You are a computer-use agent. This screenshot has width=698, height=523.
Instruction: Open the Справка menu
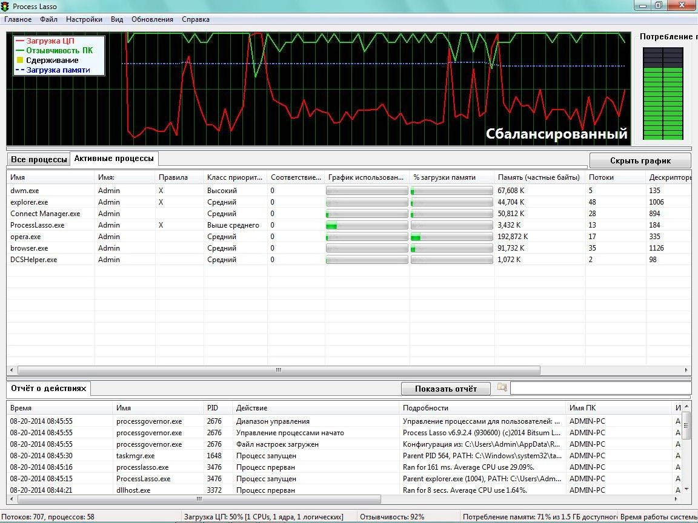tap(196, 19)
